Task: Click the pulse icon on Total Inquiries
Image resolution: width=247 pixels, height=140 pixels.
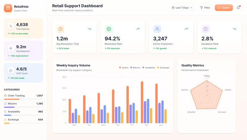Action: click(x=11, y=26)
